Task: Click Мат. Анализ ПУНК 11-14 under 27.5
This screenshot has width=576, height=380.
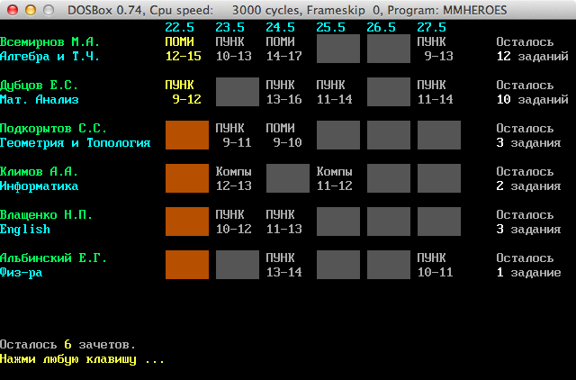Action: pos(435,92)
